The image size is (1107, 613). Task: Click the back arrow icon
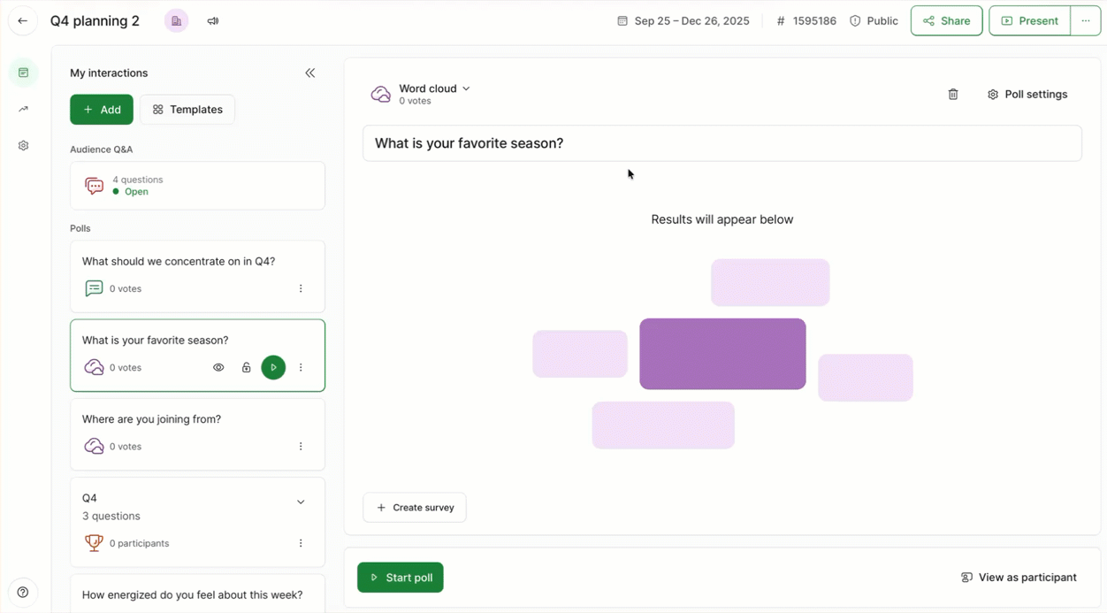click(23, 21)
